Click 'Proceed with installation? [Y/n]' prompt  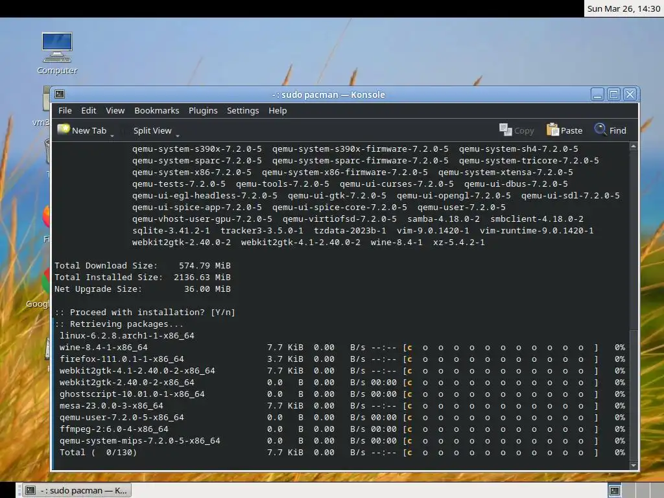[x=145, y=312]
